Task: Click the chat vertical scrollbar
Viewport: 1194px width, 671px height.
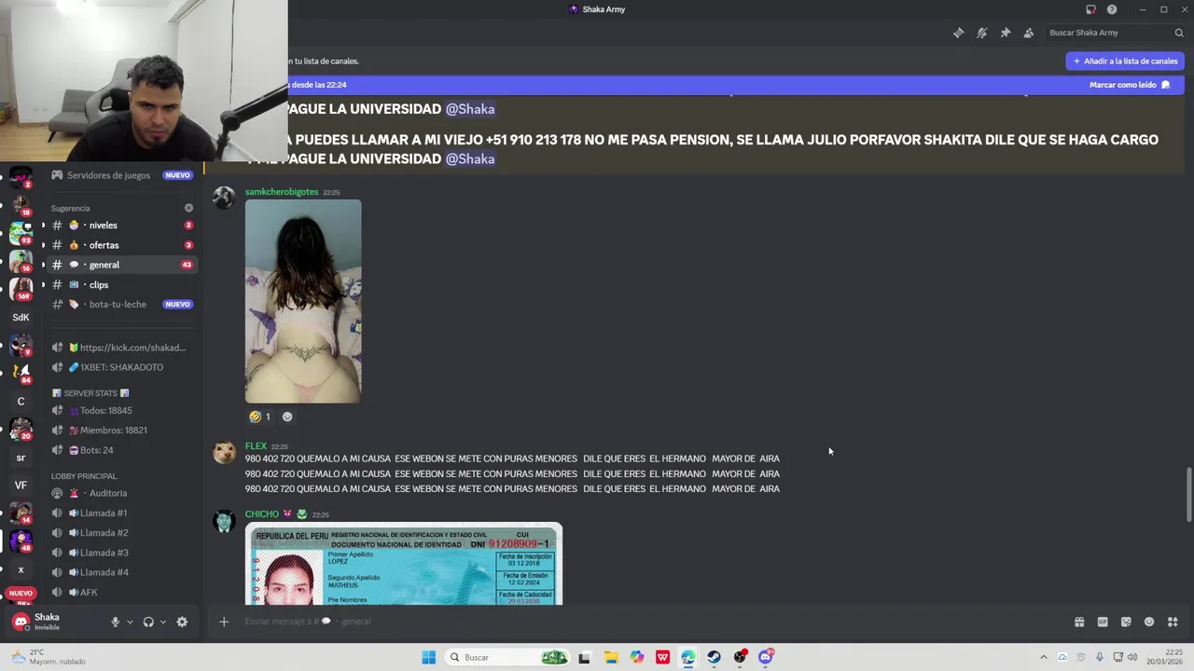Action: tap(1188, 494)
